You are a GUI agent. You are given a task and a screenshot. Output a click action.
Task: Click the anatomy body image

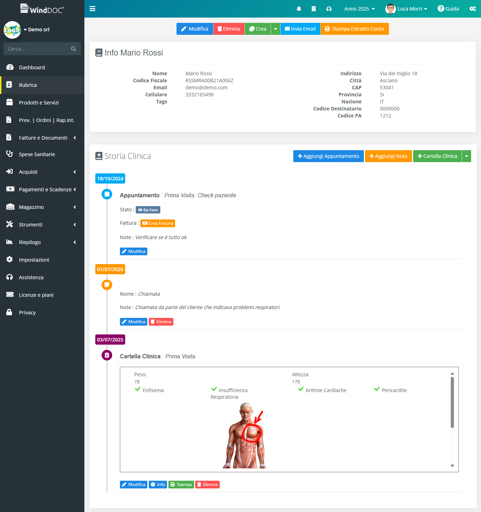coord(245,435)
